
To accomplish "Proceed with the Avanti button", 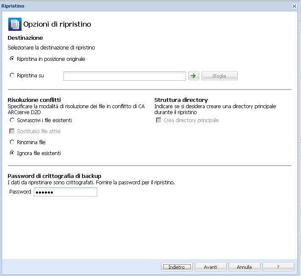I will pos(211,267).
